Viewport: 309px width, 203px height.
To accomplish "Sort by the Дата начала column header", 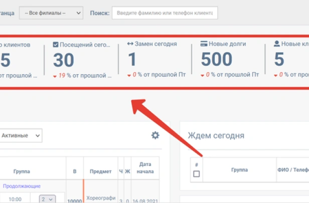I will [x=145, y=168].
